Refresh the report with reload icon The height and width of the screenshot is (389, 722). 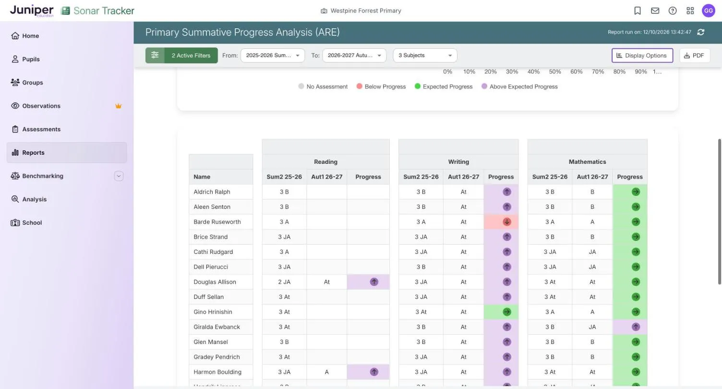pos(701,32)
